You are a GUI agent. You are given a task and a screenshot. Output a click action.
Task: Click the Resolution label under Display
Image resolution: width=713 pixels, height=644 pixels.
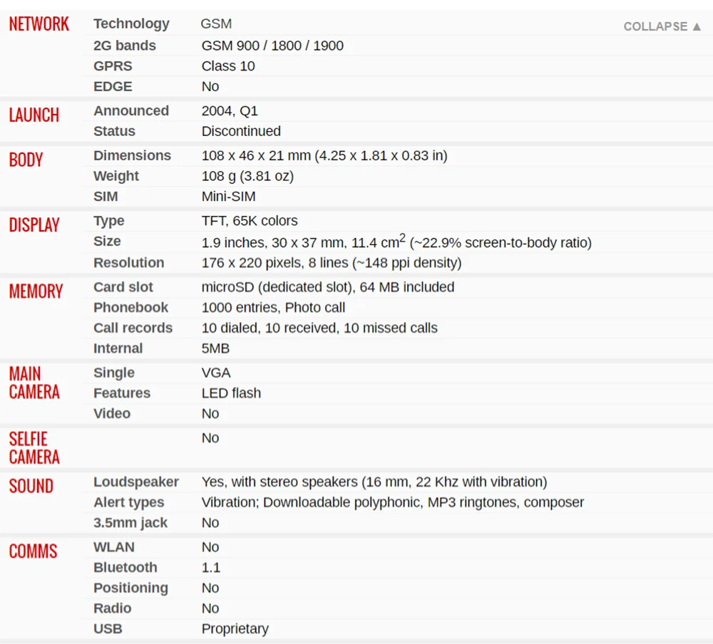128,263
